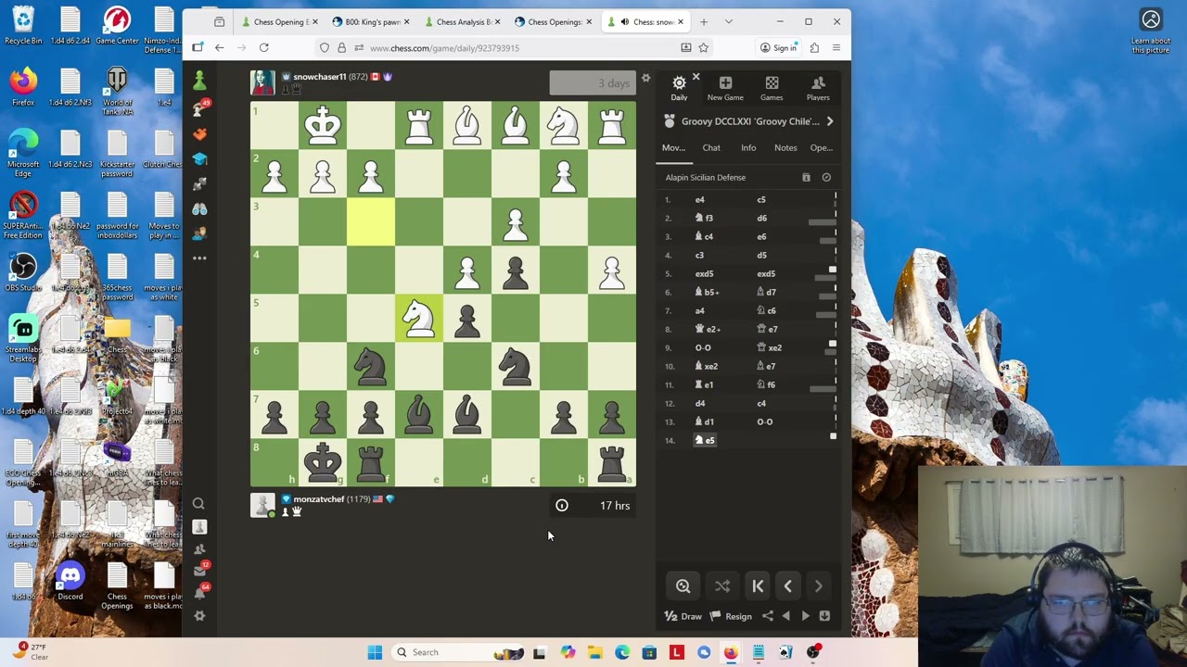
Task: Toggle the move-time circle icon
Action: click(826, 177)
